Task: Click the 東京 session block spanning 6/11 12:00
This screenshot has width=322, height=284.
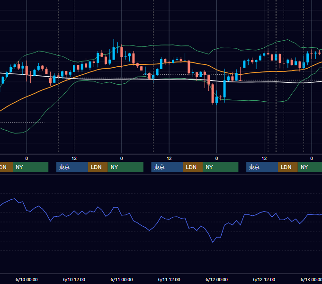Action: 167,167
